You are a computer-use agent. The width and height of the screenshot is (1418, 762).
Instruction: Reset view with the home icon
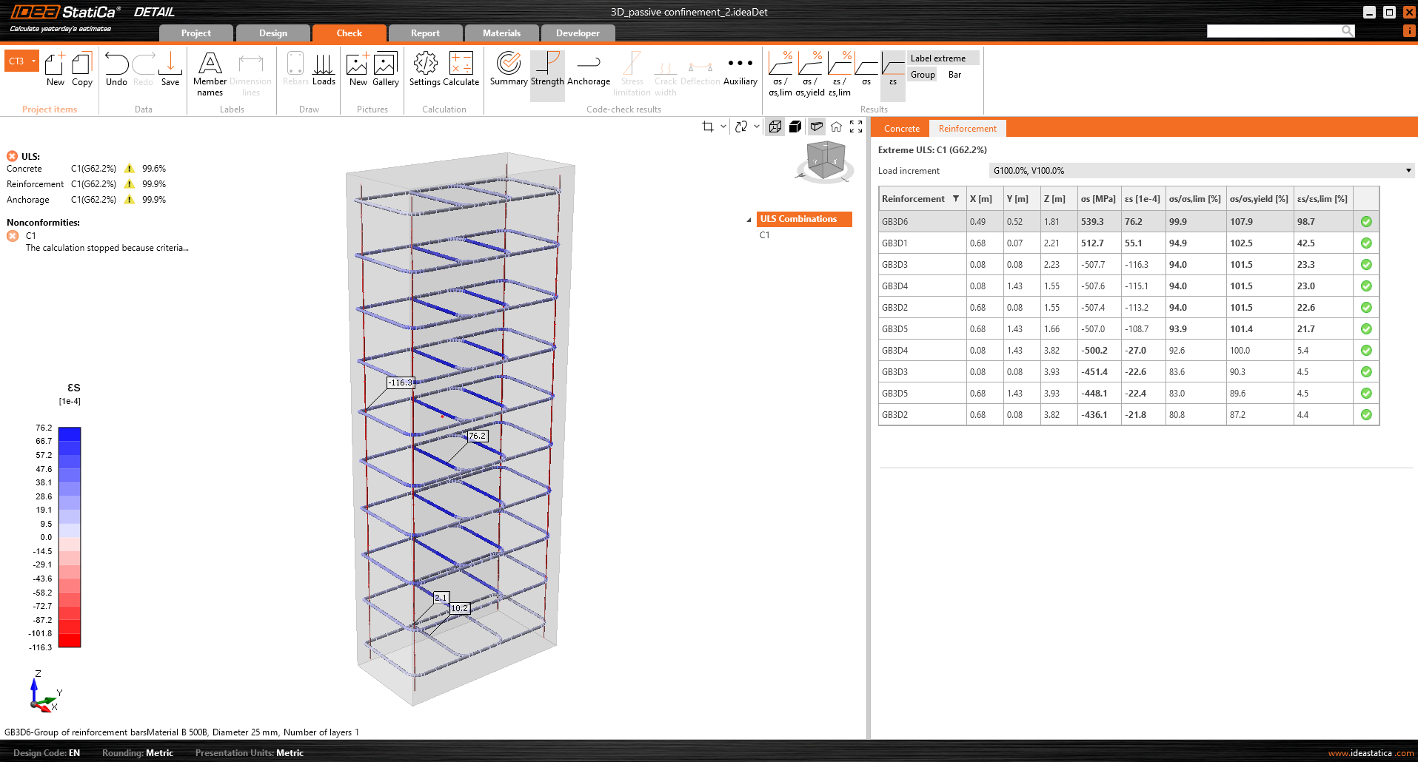836,127
